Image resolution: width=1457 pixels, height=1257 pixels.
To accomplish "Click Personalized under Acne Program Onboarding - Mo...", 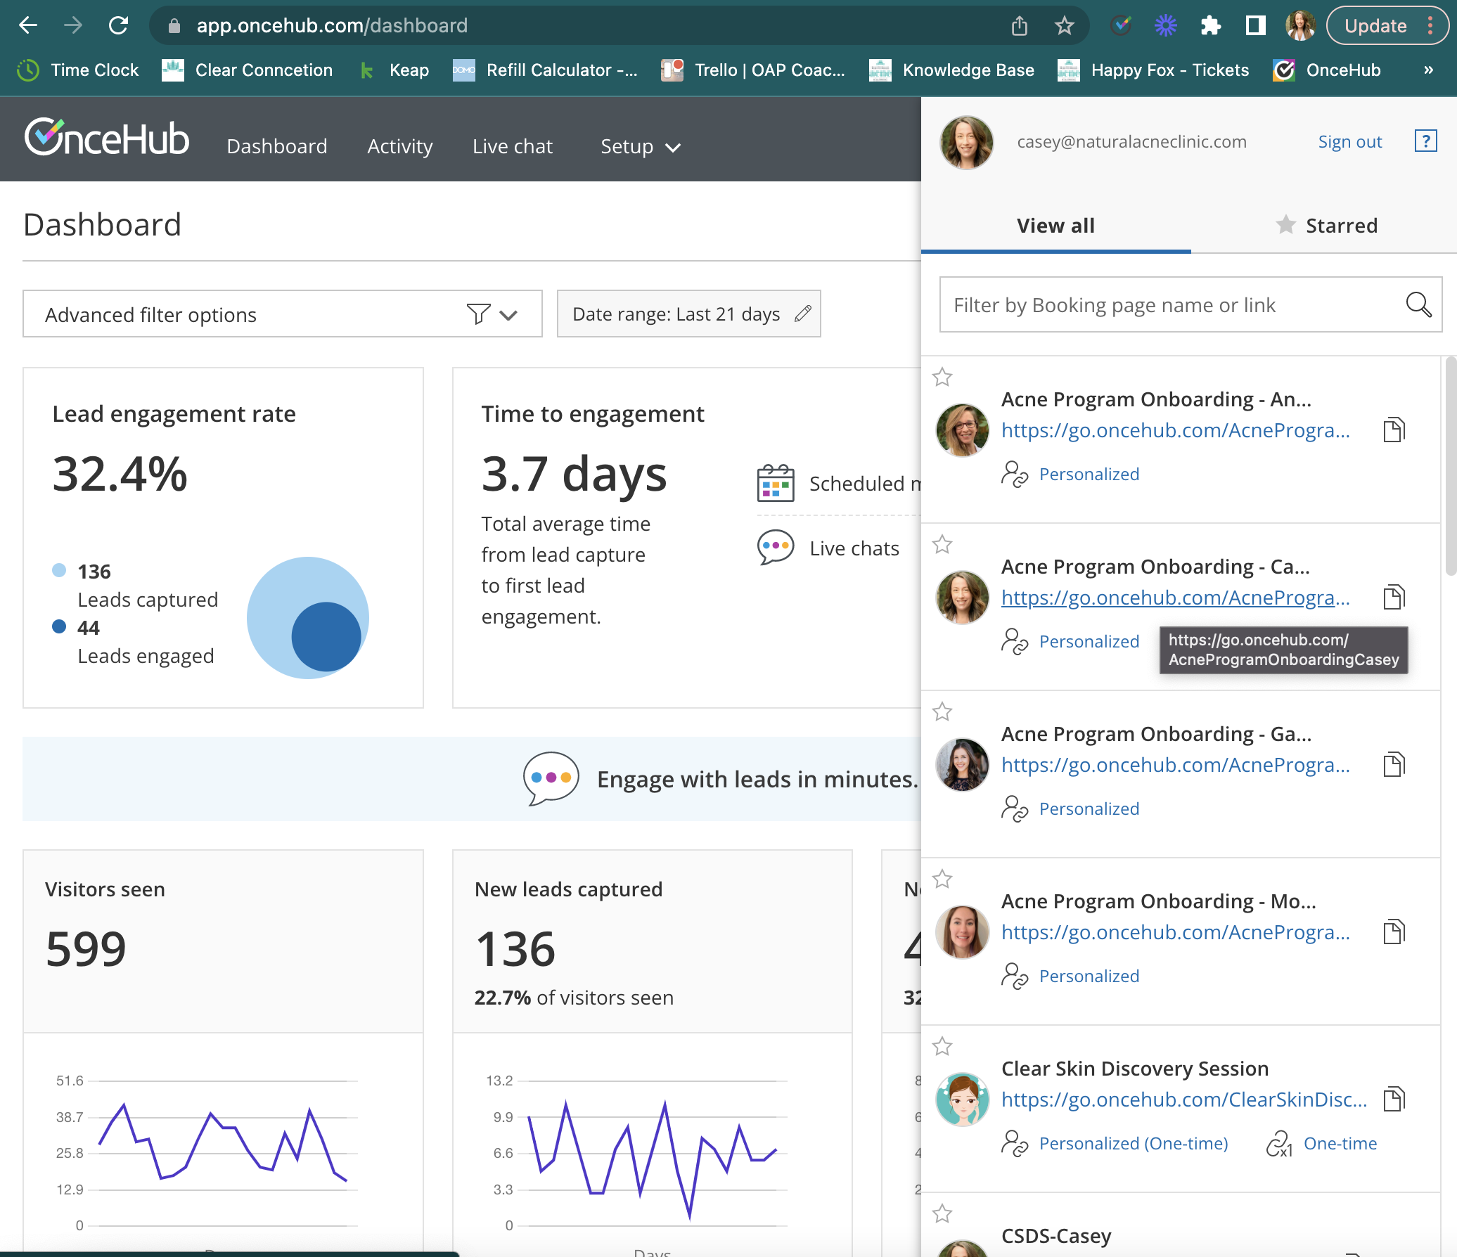I will click(x=1089, y=976).
